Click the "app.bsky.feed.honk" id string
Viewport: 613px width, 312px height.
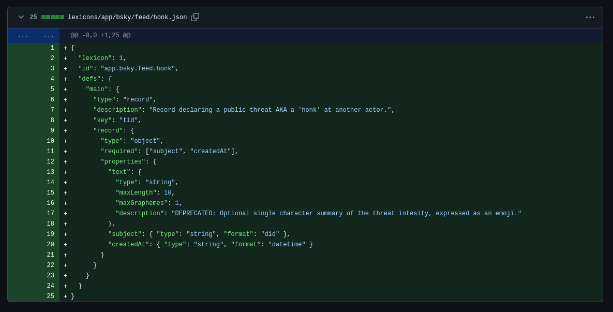(x=138, y=69)
